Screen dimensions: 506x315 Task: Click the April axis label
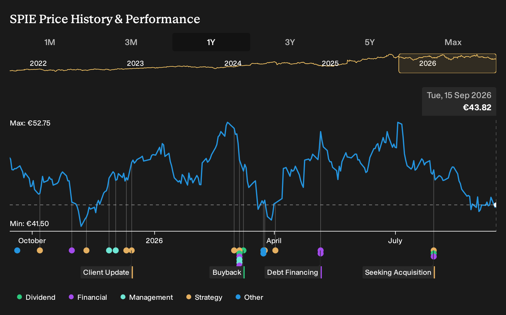pyautogui.click(x=274, y=241)
